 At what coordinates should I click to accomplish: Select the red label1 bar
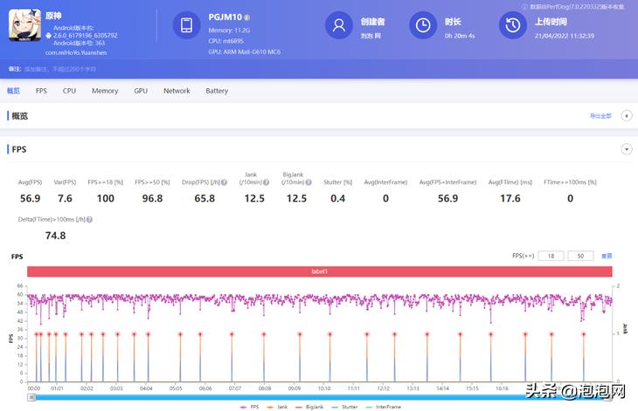(x=319, y=271)
